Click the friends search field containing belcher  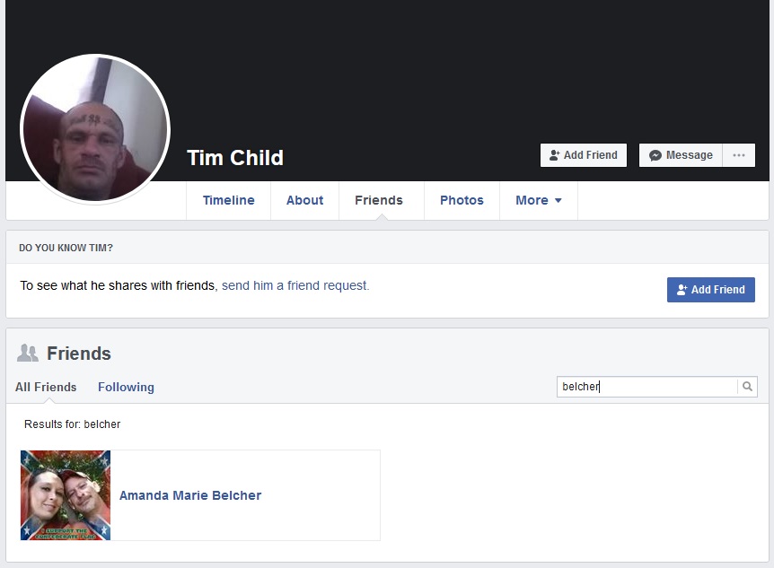647,387
